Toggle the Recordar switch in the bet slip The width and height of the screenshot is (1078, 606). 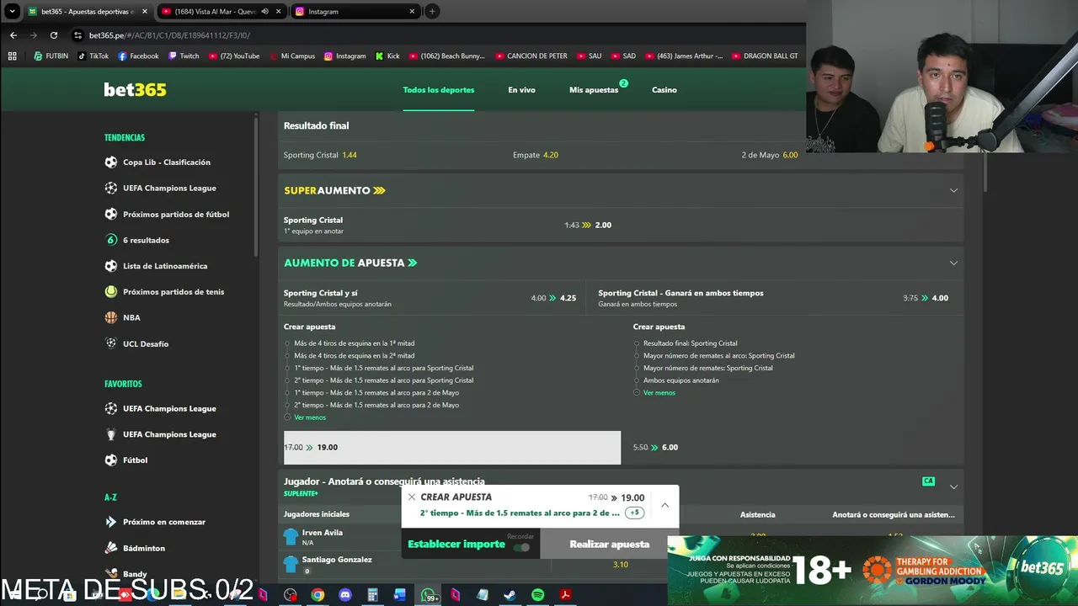[521, 547]
